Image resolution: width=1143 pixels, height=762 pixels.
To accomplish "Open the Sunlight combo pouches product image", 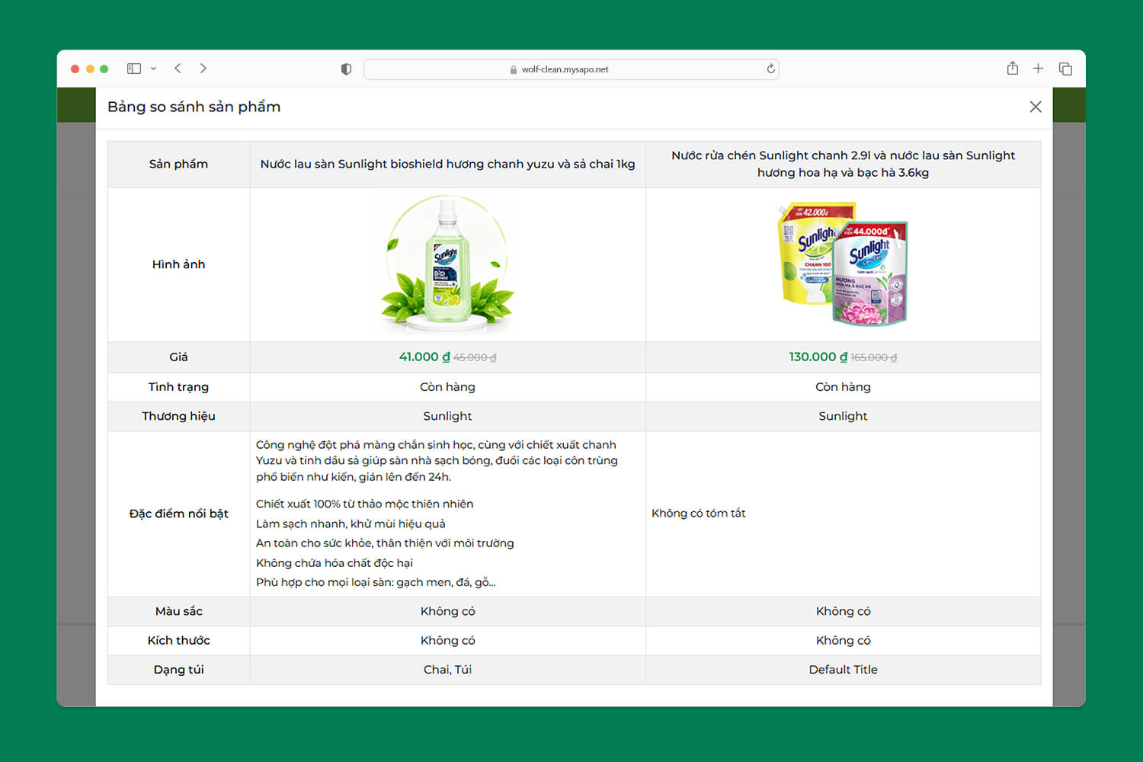I will coord(843,264).
